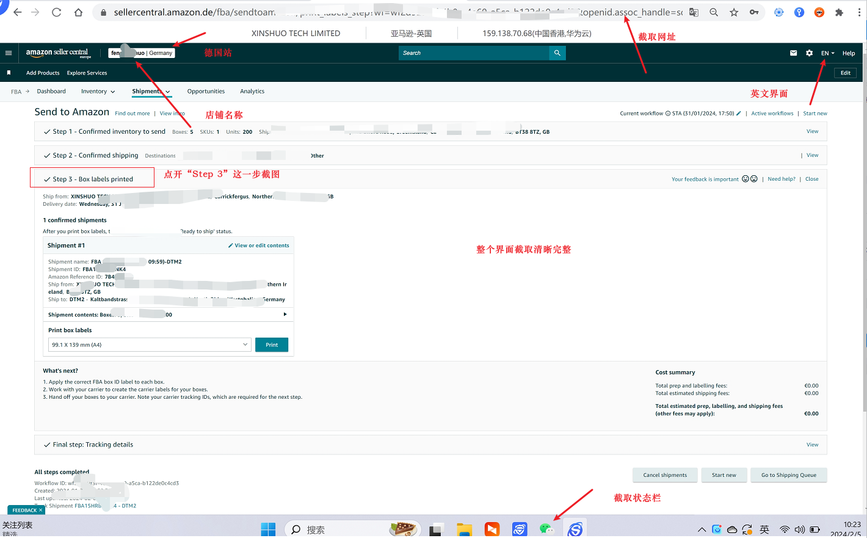The height and width of the screenshot is (538, 867).
Task: Click Go to Shipping Queue button
Action: tap(789, 475)
